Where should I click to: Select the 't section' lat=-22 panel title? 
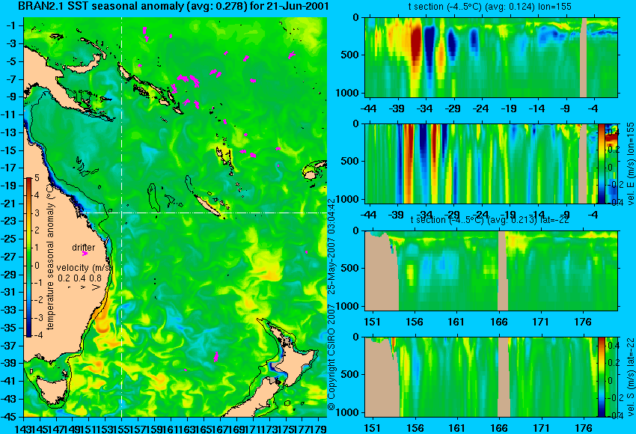(490, 220)
